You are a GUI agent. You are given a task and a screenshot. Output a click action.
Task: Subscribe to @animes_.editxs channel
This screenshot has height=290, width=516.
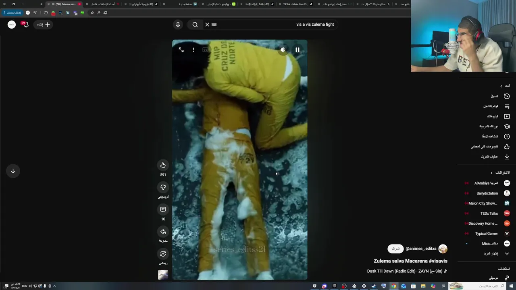(x=395, y=249)
